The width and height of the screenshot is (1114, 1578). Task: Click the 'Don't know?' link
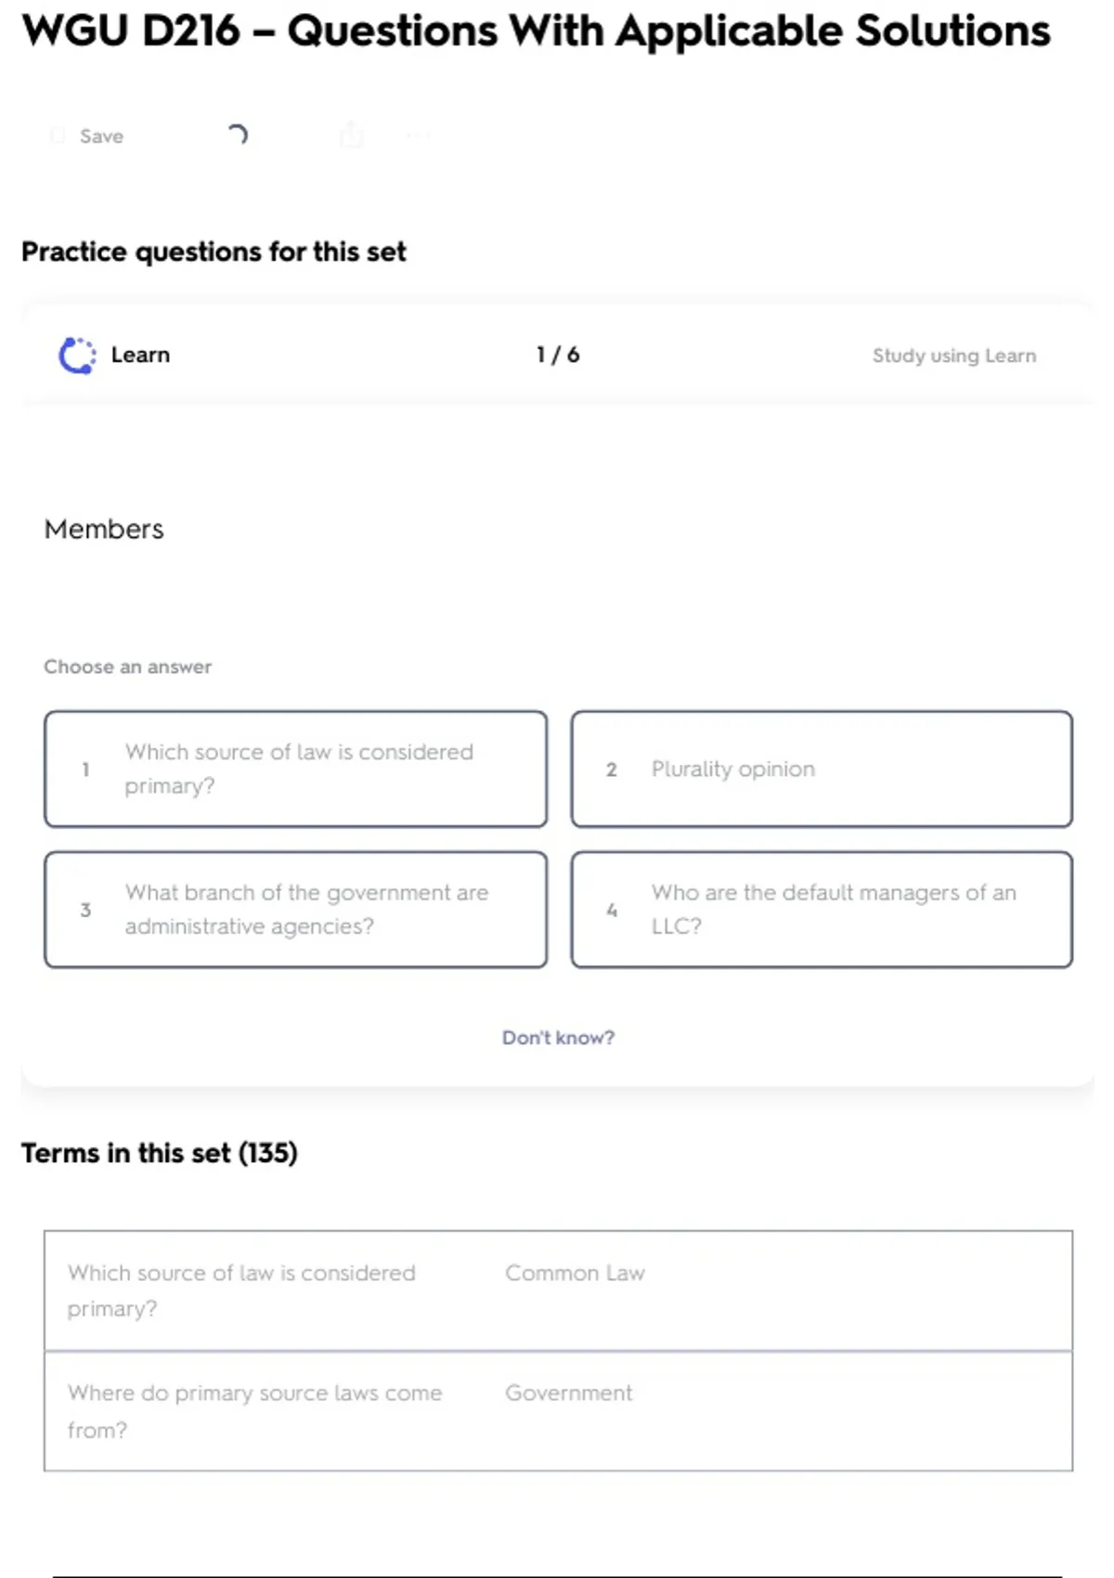pyautogui.click(x=558, y=1038)
